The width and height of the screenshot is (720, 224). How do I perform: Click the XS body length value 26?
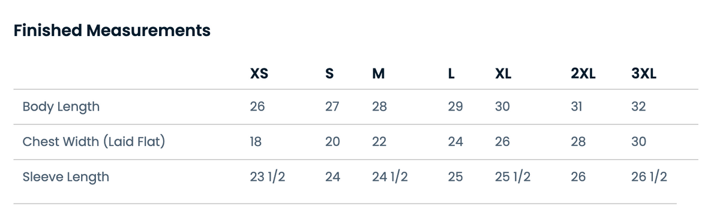click(257, 107)
